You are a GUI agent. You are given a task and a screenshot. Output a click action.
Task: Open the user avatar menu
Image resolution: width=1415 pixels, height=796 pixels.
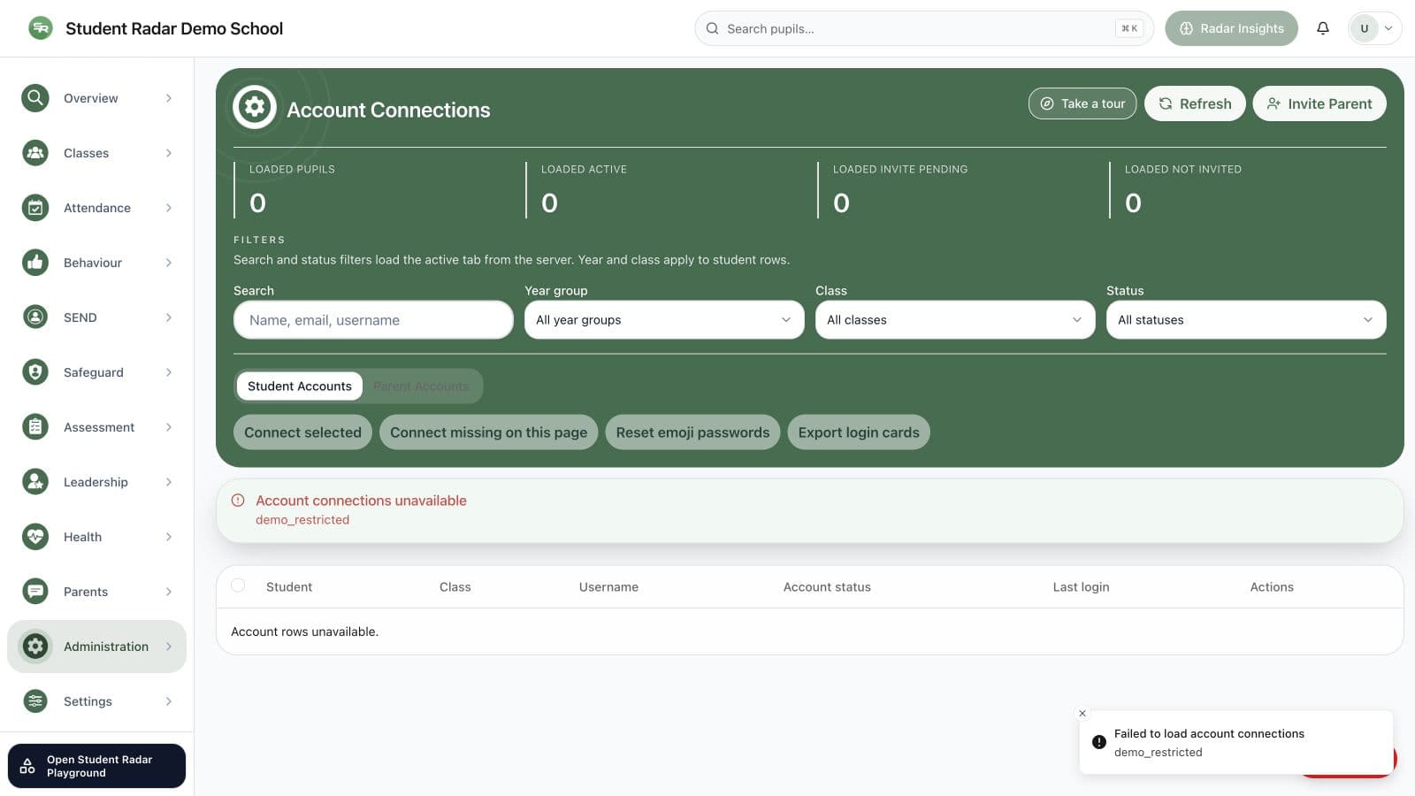click(x=1374, y=28)
